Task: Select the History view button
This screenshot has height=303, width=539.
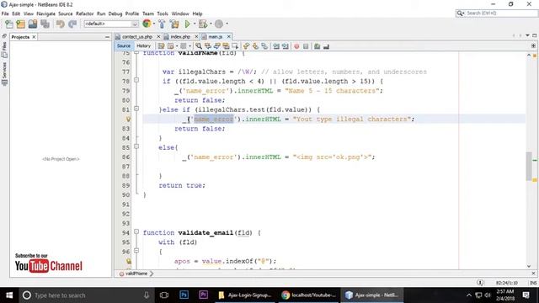Action: click(x=143, y=45)
